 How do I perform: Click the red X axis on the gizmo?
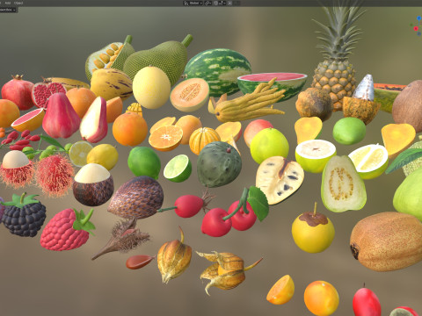pyautogui.click(x=416, y=28)
